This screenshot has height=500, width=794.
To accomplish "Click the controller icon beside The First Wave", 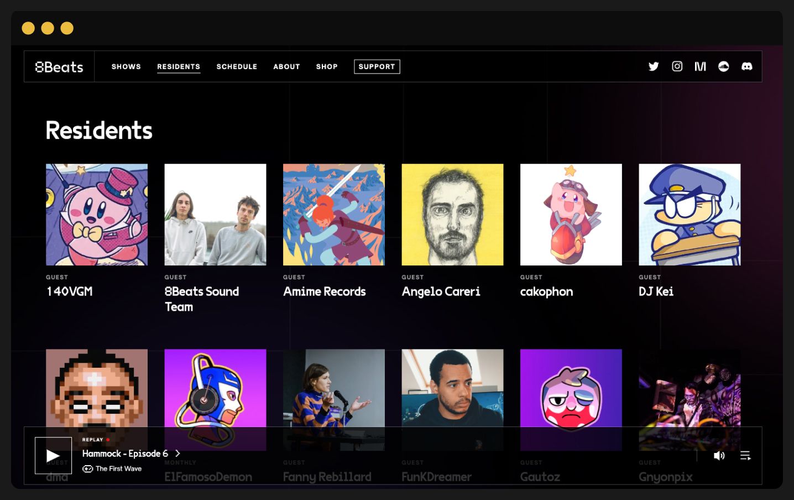I will (x=87, y=469).
